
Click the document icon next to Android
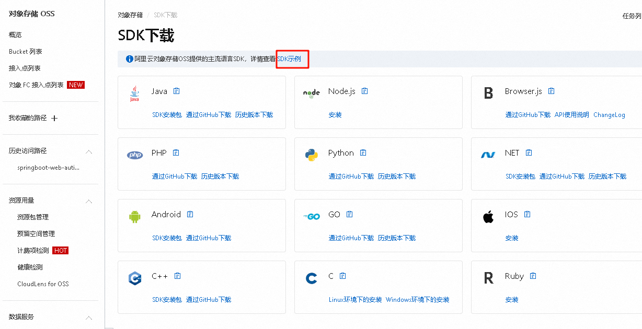[x=190, y=214]
